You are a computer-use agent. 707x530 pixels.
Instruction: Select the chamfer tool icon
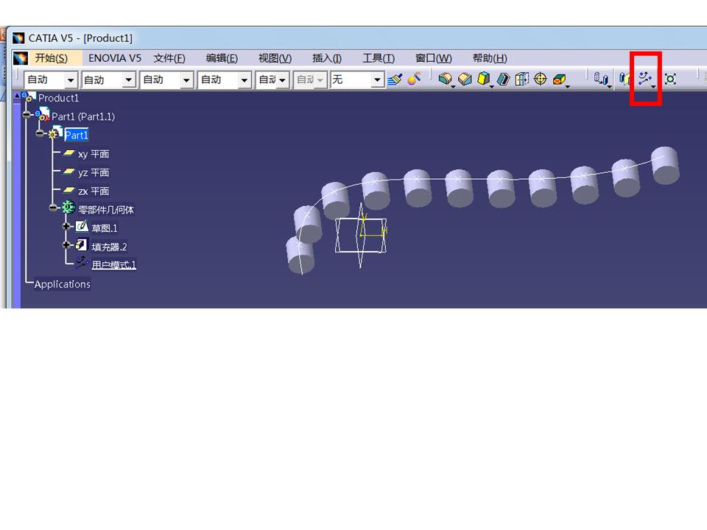(x=465, y=79)
